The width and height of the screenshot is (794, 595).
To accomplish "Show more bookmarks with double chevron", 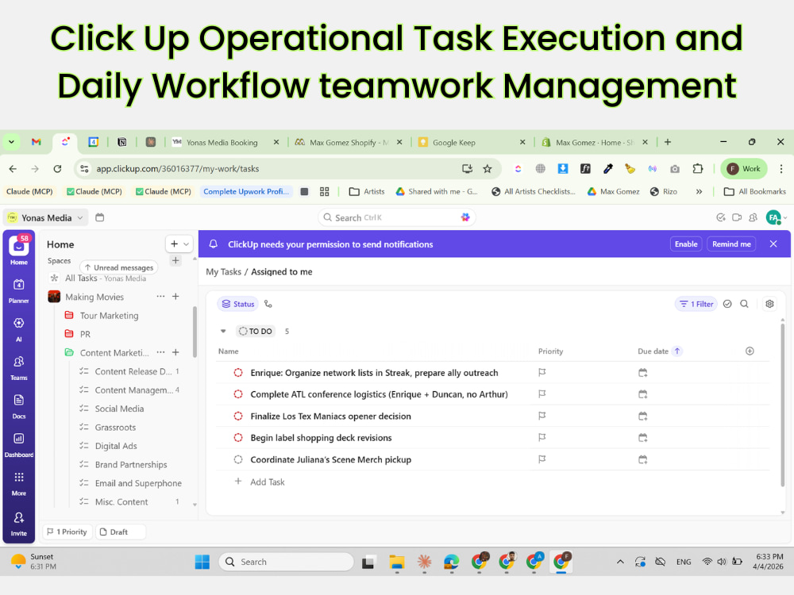I will [699, 192].
